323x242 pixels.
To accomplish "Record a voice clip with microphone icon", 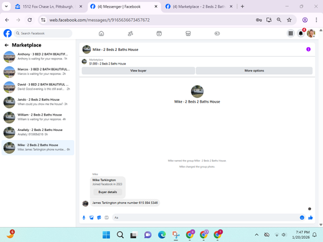I will 84,217.
